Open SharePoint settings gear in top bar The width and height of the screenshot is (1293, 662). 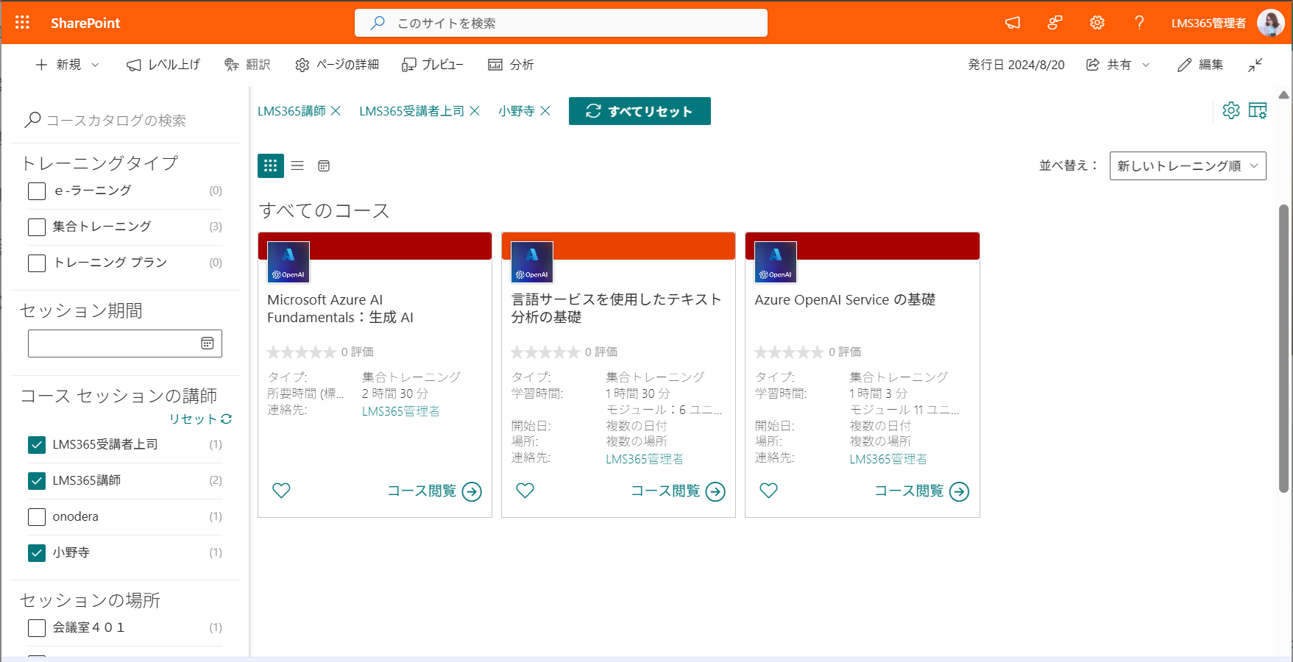(1097, 23)
